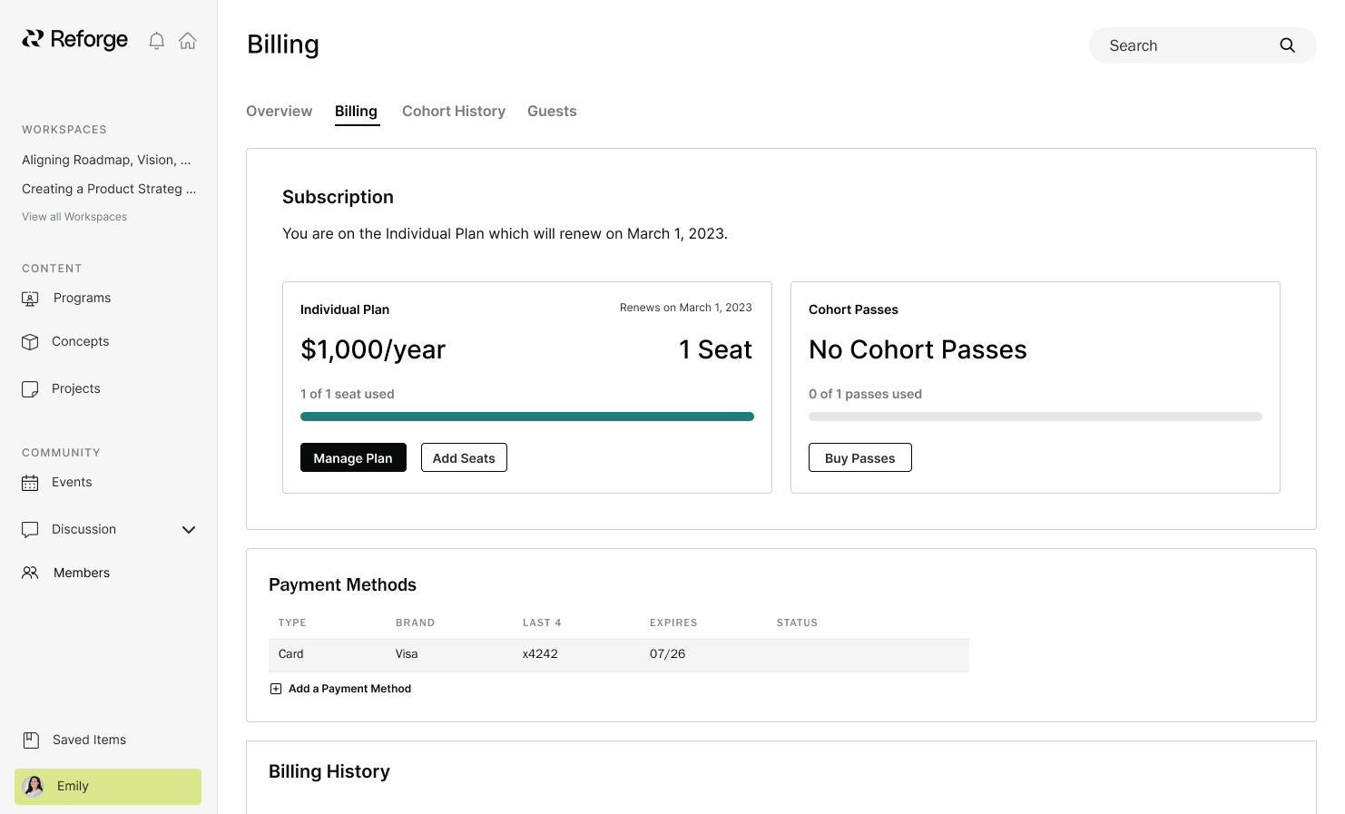
Task: Open Aligning Roadmap, Vision workspace
Action: (107, 160)
